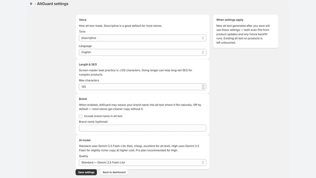
Task: Click the AI model section heading
Action: (x=85, y=140)
